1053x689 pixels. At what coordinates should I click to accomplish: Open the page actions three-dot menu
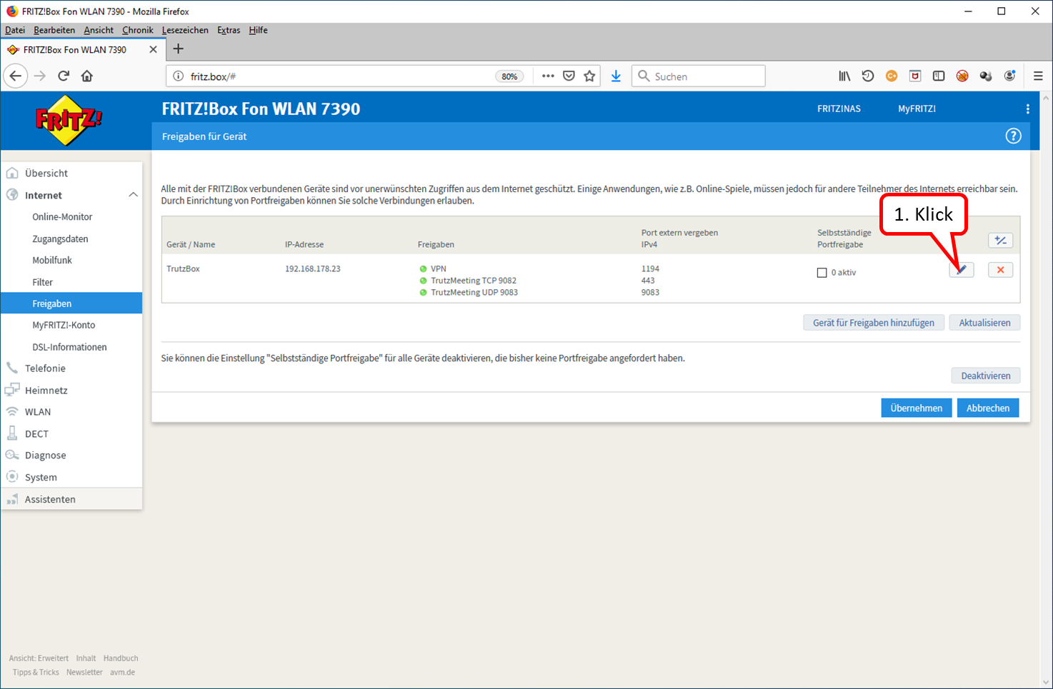point(548,76)
